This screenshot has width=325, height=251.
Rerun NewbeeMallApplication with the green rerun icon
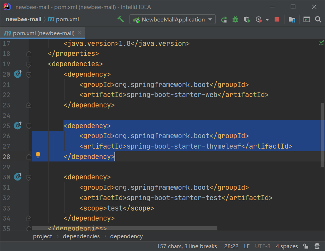click(224, 20)
